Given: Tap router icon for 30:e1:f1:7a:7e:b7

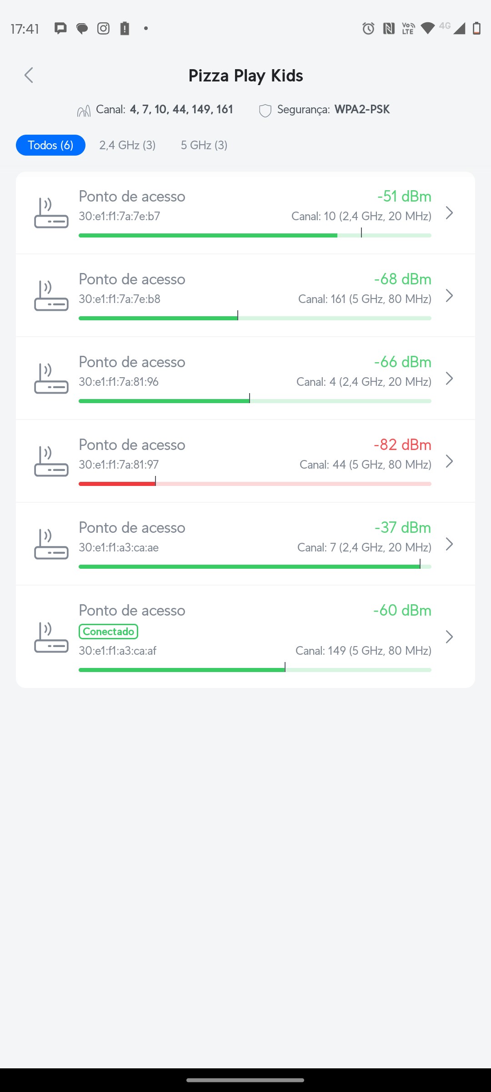Looking at the screenshot, I should pos(51,213).
